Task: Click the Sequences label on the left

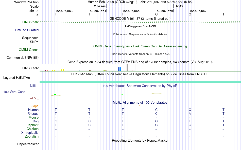Action: click(30, 38)
